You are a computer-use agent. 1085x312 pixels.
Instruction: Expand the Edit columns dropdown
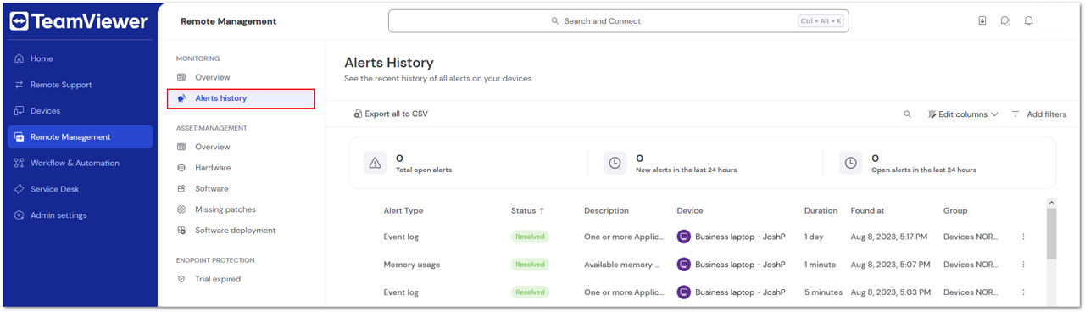(x=963, y=114)
